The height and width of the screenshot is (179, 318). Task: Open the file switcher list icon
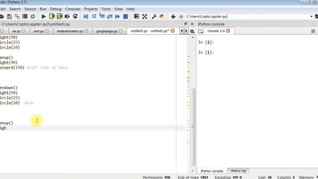[x=25, y=16]
